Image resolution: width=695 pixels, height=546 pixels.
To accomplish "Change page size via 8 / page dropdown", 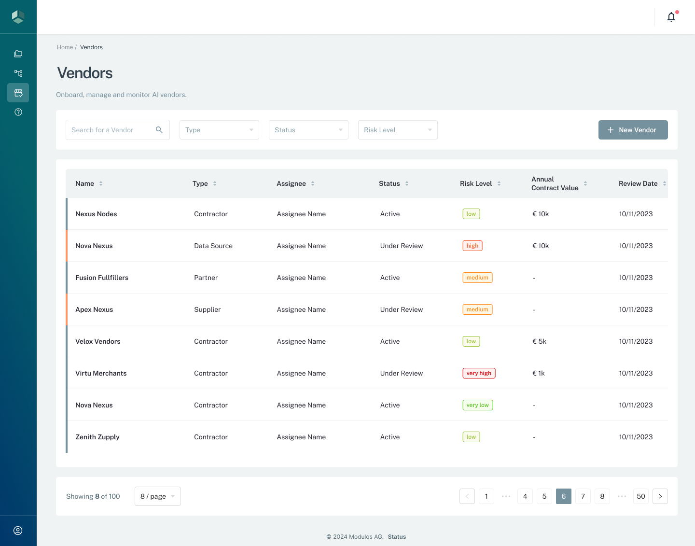I will pos(157,496).
